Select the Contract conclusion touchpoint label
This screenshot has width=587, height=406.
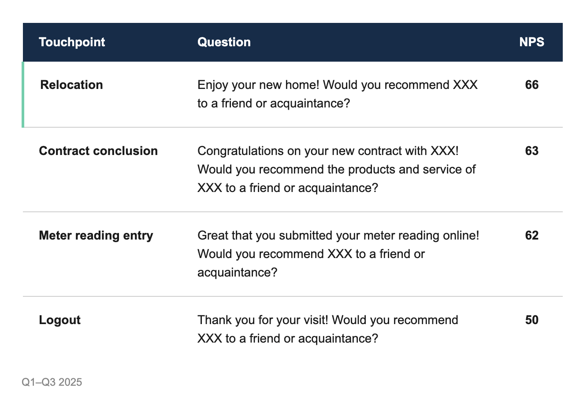98,151
